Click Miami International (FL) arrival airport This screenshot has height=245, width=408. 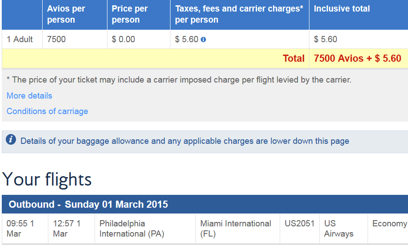tap(235, 229)
